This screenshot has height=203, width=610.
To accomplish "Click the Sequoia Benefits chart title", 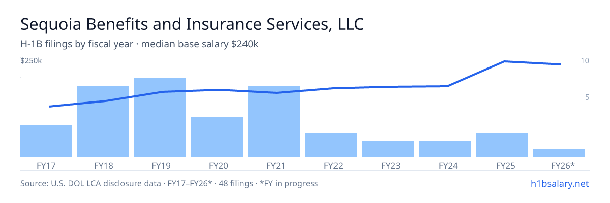I will (x=192, y=24).
